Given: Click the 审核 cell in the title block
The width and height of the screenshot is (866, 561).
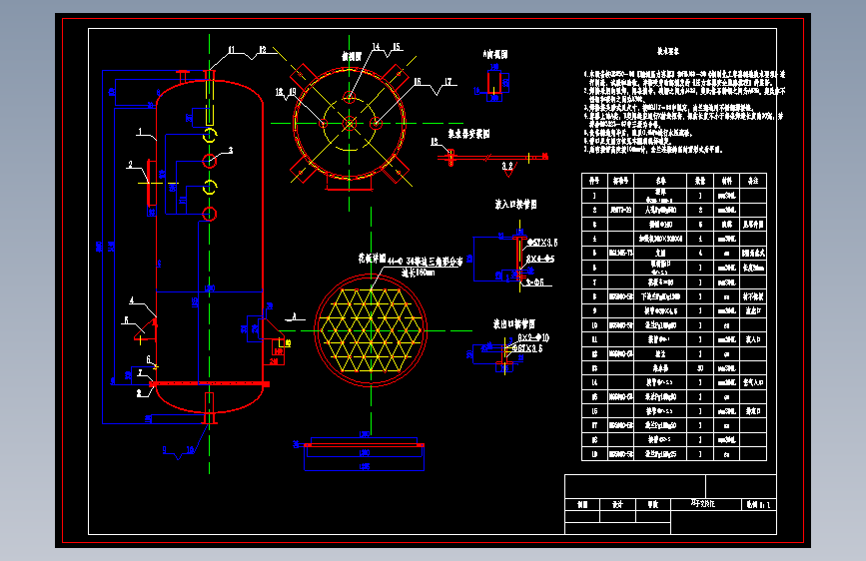Looking at the screenshot, I should pos(653,505).
